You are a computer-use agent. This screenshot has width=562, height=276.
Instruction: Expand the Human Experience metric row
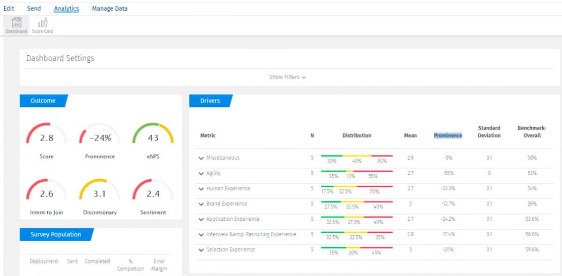click(201, 189)
